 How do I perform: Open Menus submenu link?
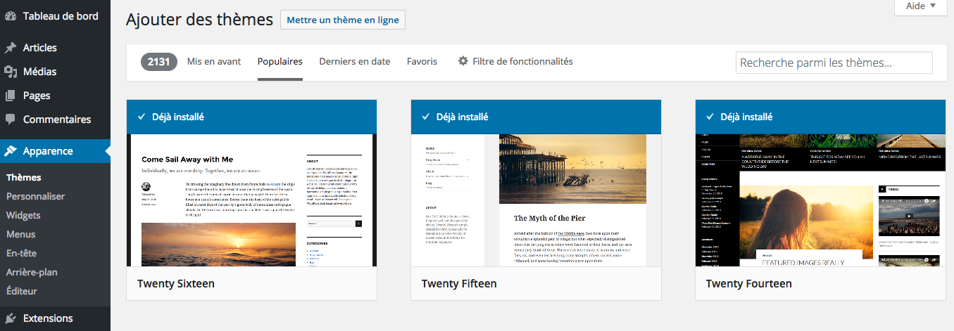click(21, 234)
